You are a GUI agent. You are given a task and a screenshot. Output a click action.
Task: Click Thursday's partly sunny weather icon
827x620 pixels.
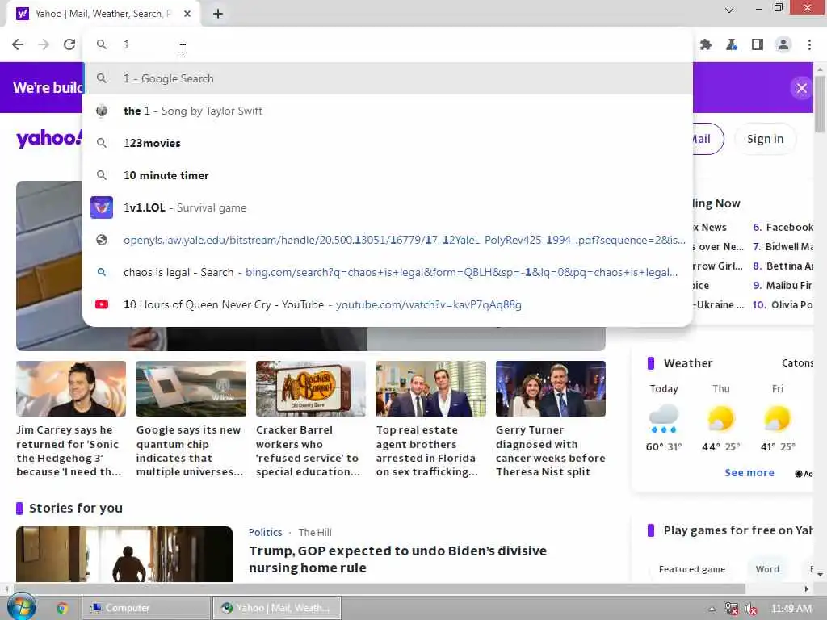721,419
